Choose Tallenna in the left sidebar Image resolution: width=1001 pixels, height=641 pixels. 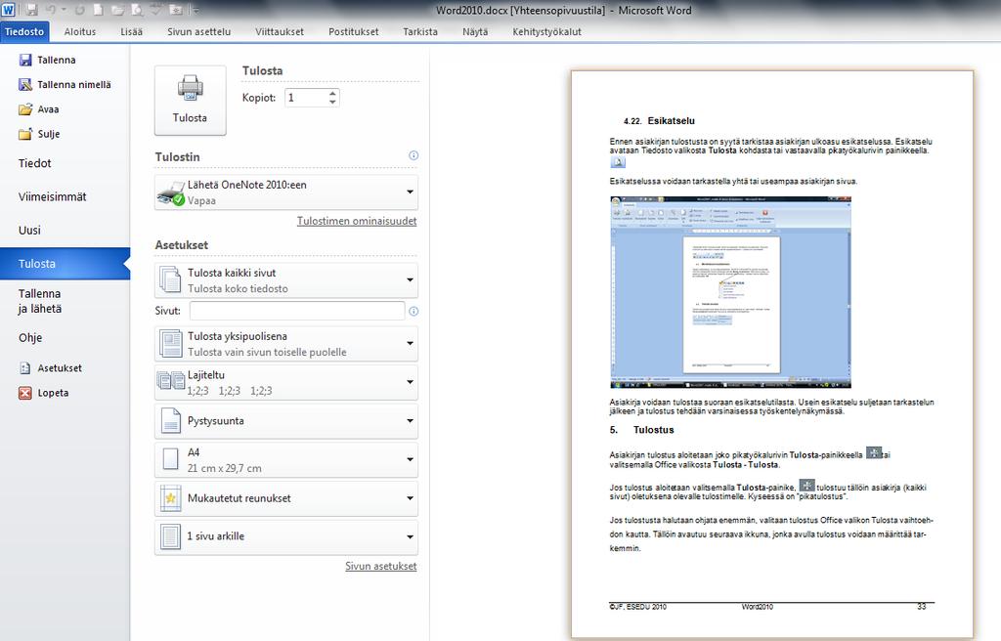48,60
